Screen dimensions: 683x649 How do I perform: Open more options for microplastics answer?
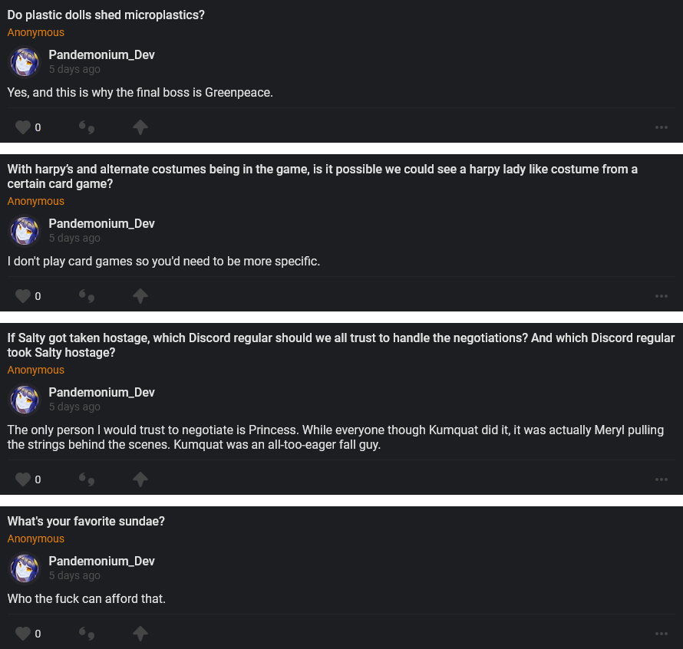click(x=662, y=127)
